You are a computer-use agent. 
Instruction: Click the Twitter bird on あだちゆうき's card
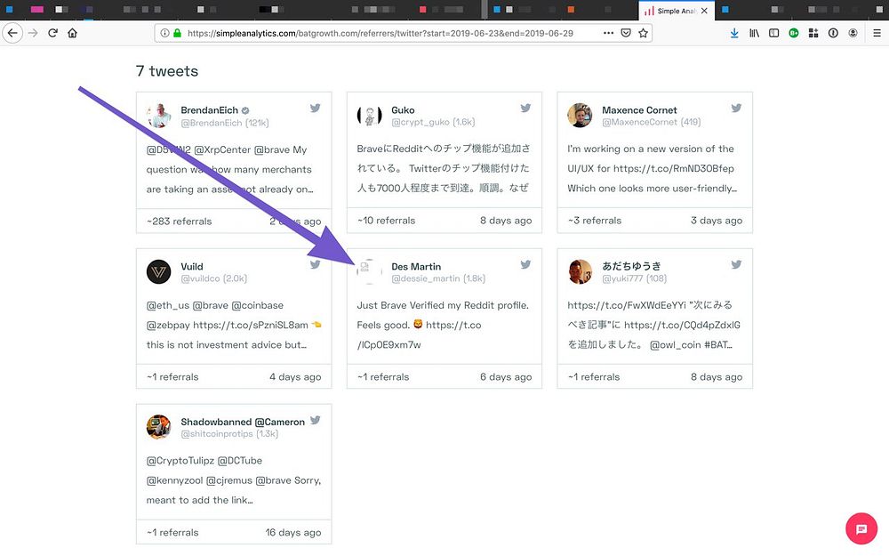point(736,264)
